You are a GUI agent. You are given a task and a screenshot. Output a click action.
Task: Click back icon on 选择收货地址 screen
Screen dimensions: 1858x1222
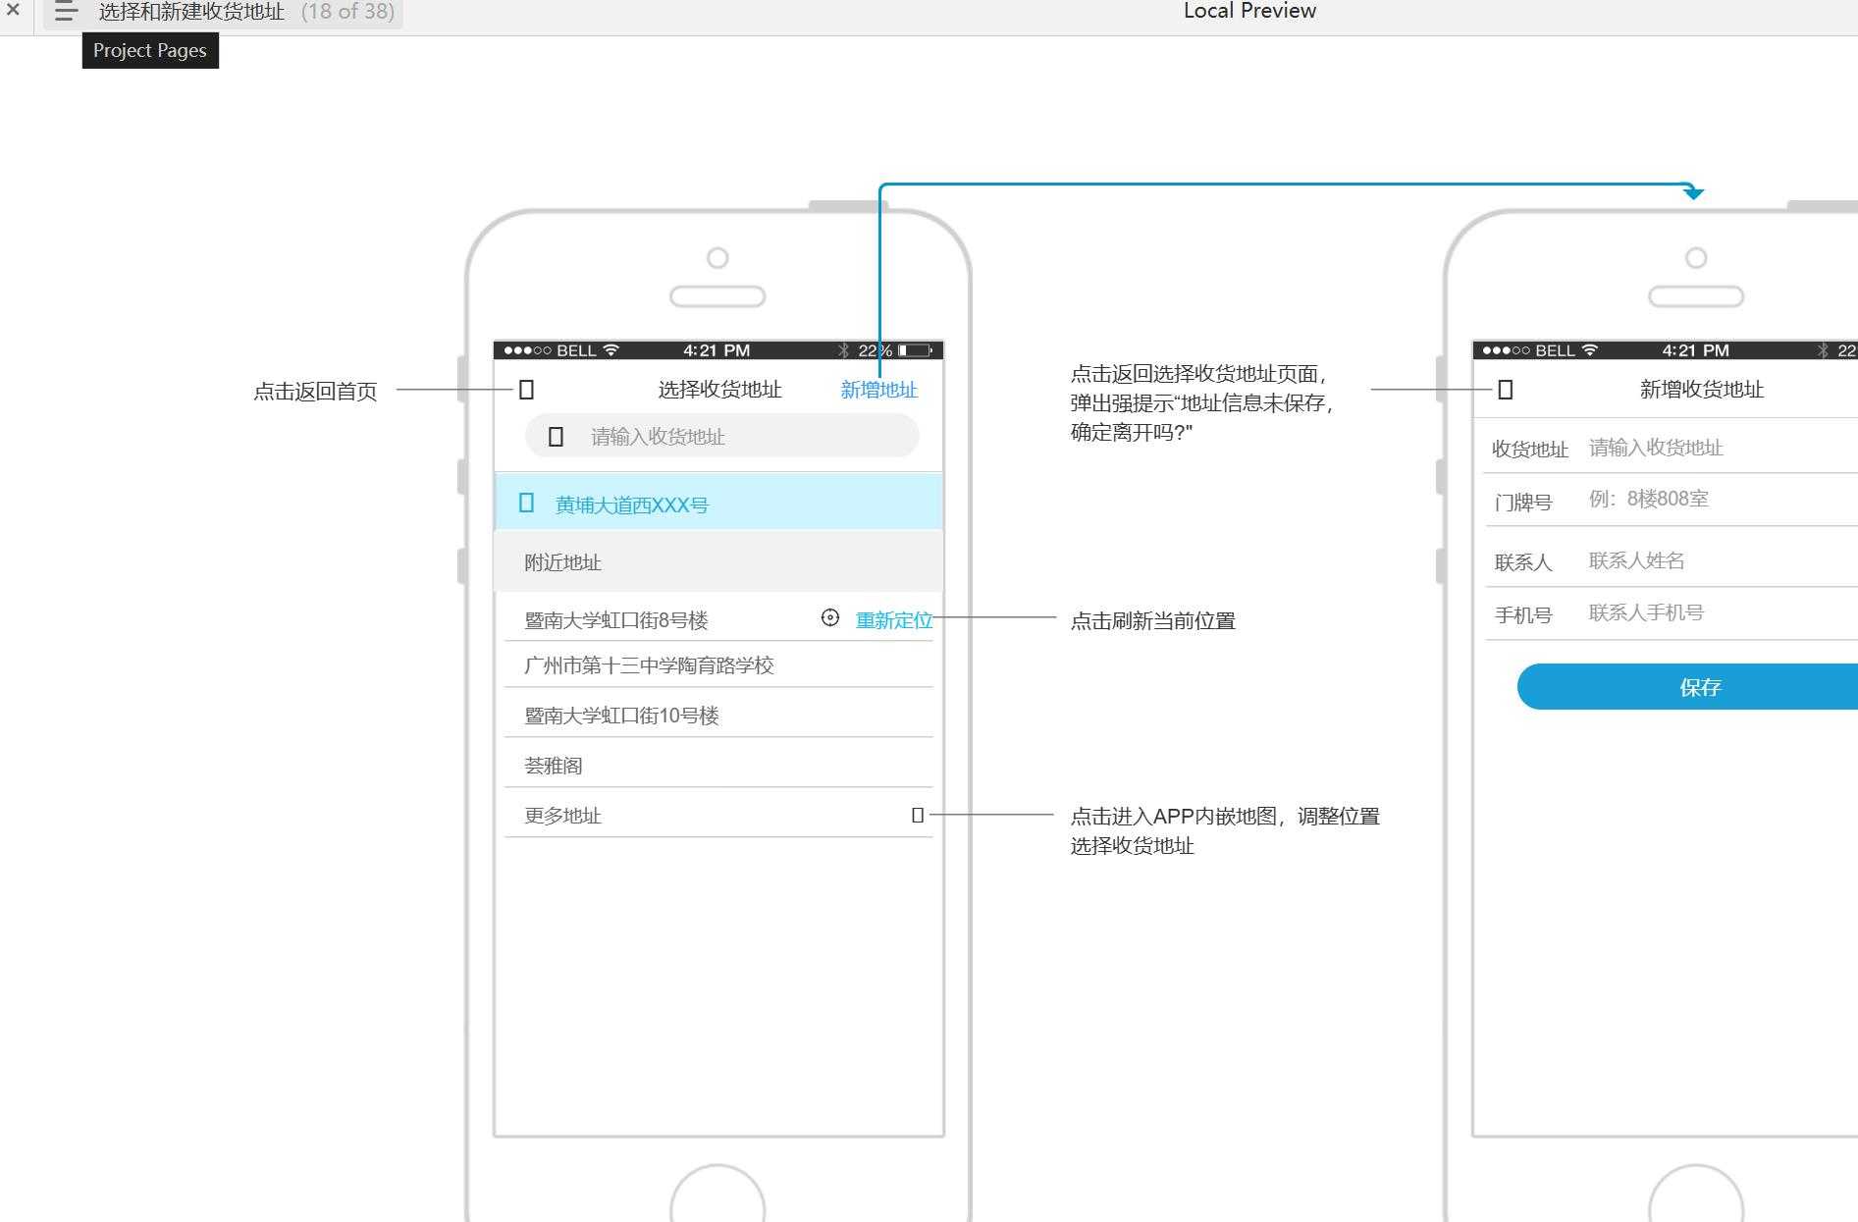point(526,390)
